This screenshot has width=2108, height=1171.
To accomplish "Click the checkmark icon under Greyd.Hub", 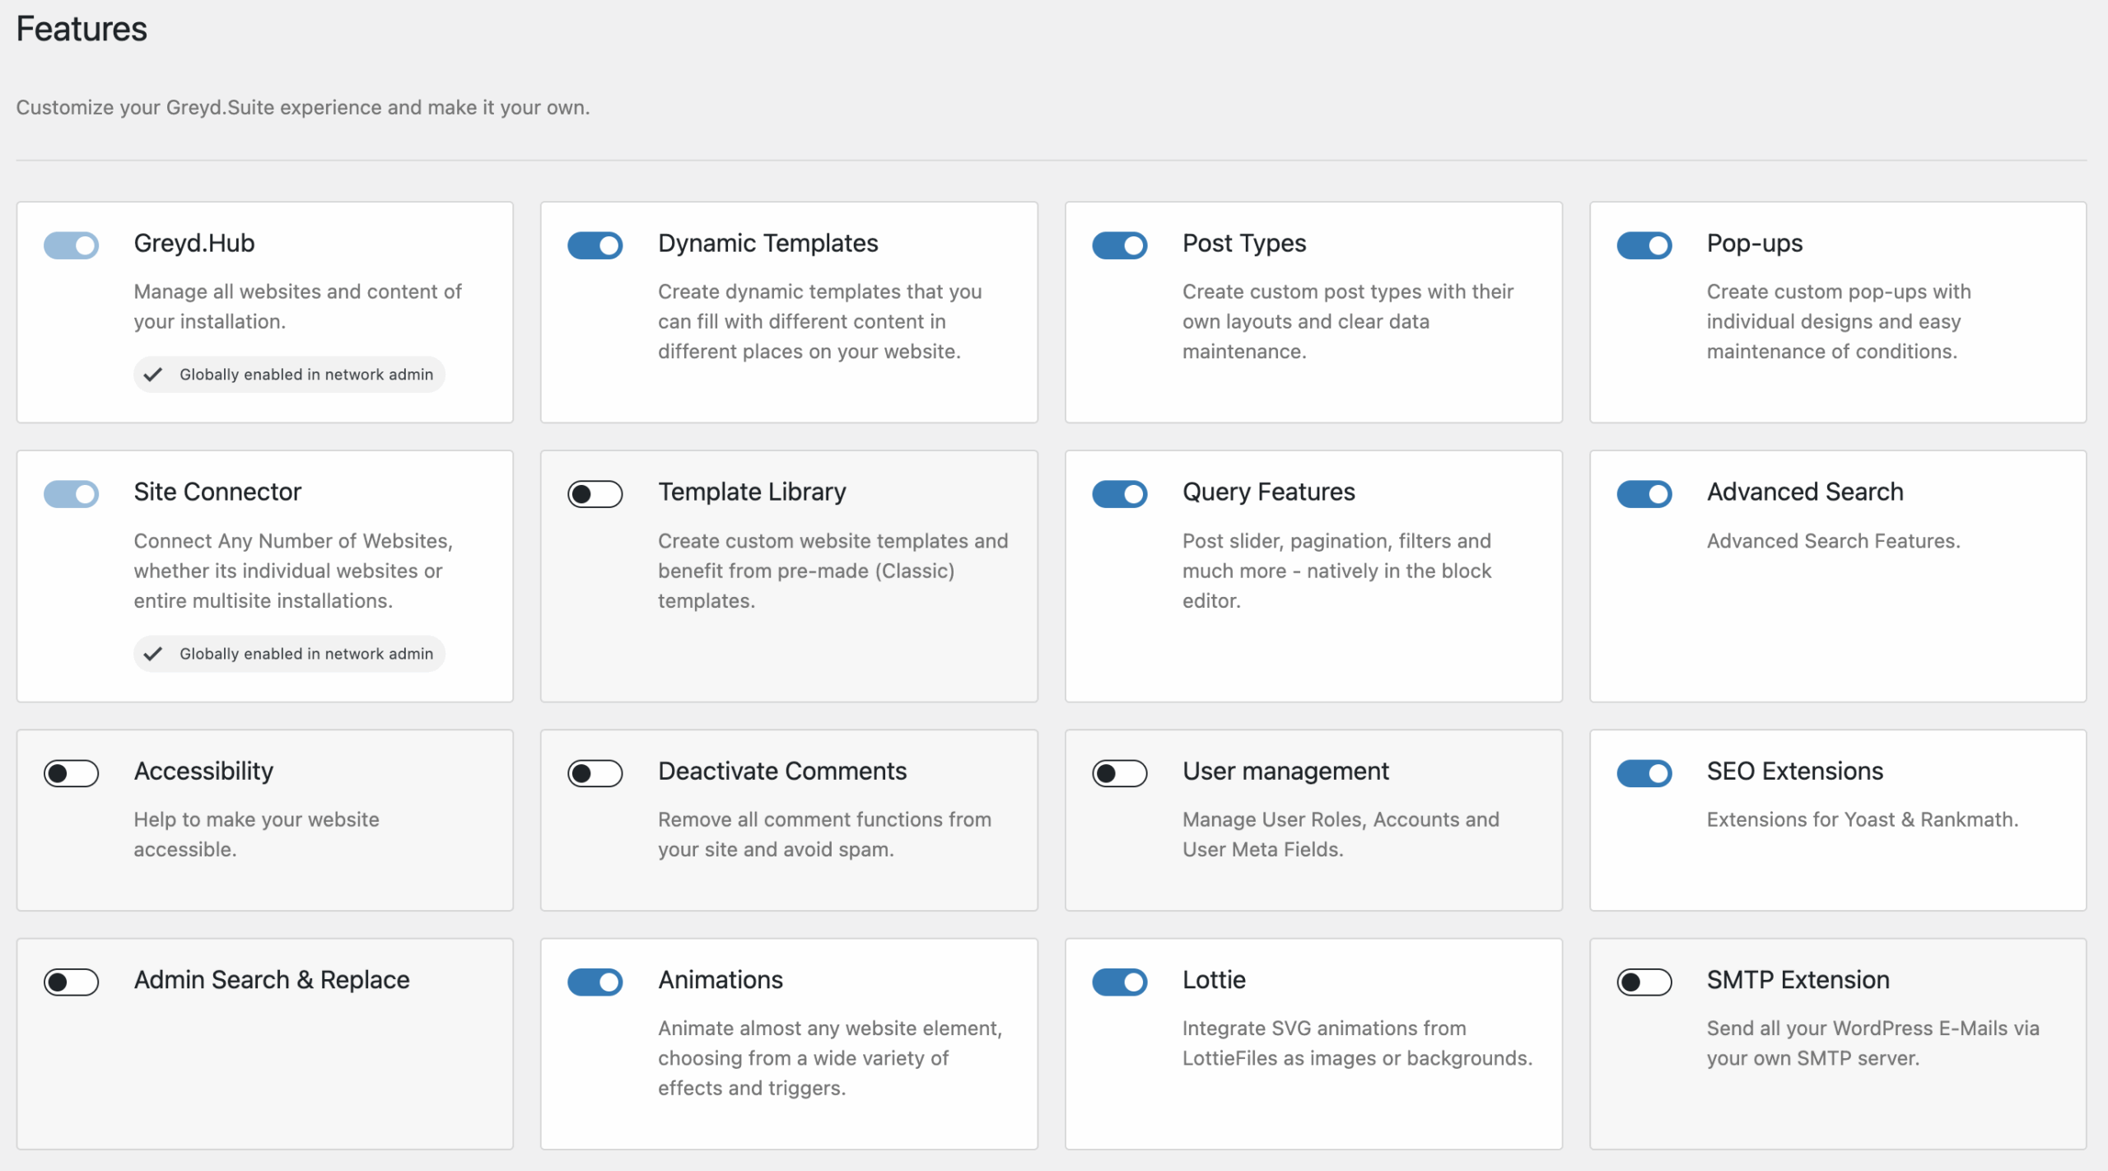I will [152, 375].
